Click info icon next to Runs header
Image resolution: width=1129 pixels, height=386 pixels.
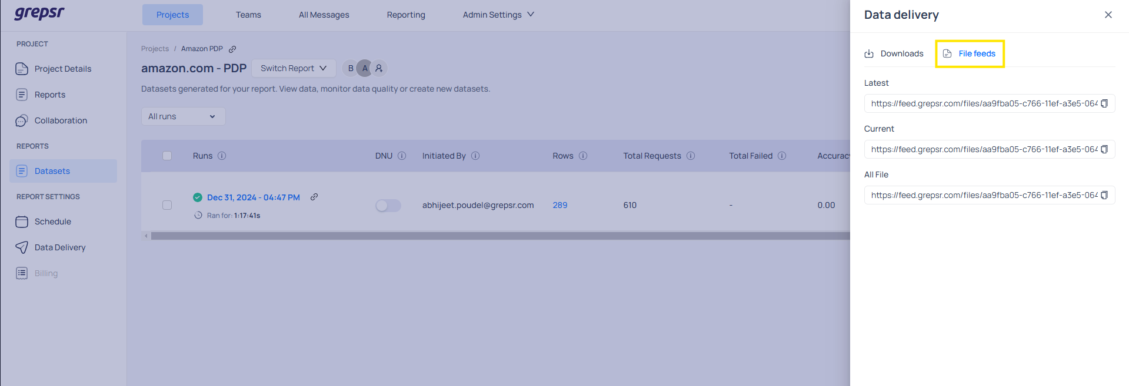click(222, 156)
